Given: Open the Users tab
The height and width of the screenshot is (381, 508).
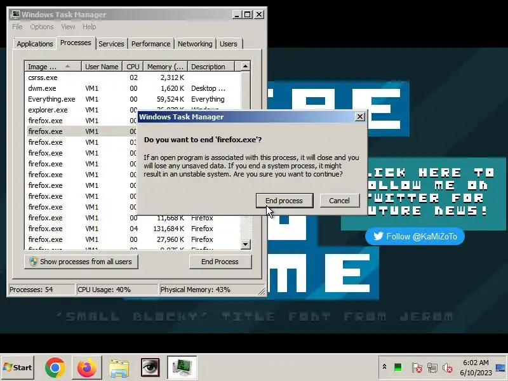Looking at the screenshot, I should 229,44.
